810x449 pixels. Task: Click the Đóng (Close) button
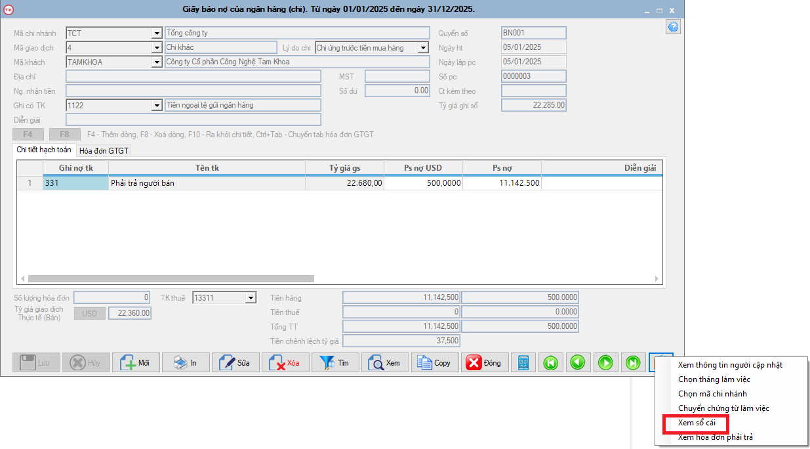(485, 362)
